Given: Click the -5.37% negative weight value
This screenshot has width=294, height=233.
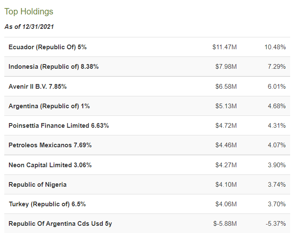Looking at the screenshot, I should [x=275, y=224].
